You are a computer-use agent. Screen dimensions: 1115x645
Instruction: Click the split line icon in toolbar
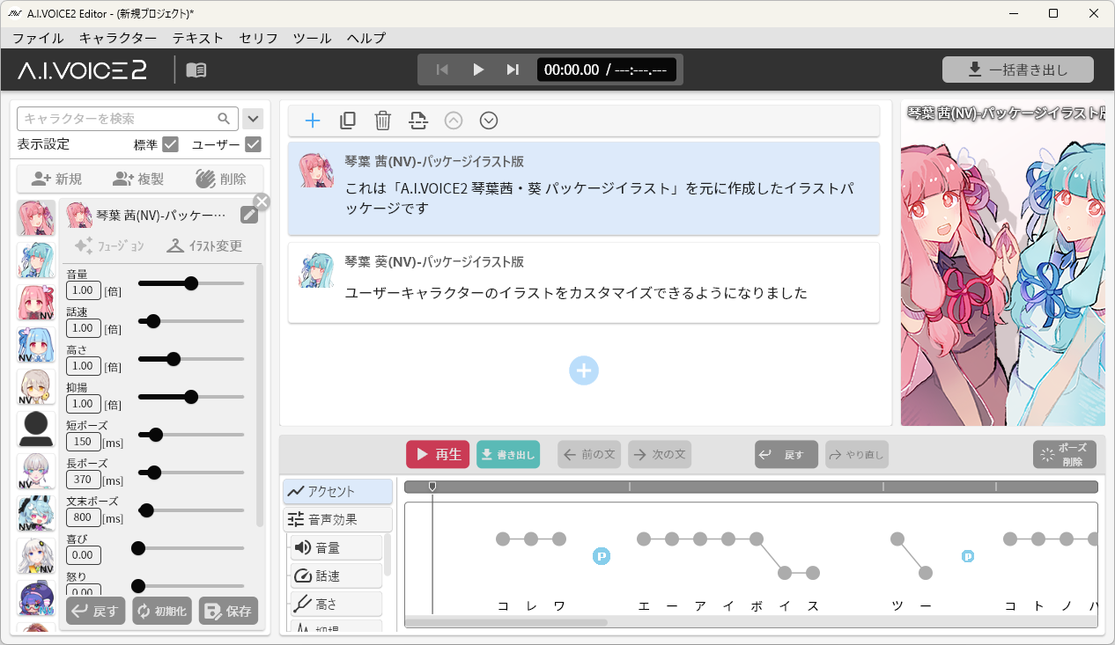[x=418, y=121]
